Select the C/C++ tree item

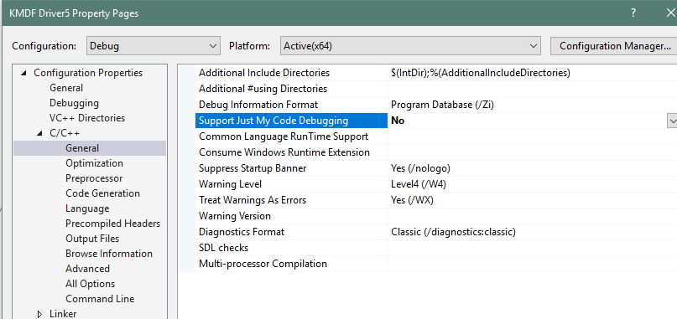coord(65,133)
